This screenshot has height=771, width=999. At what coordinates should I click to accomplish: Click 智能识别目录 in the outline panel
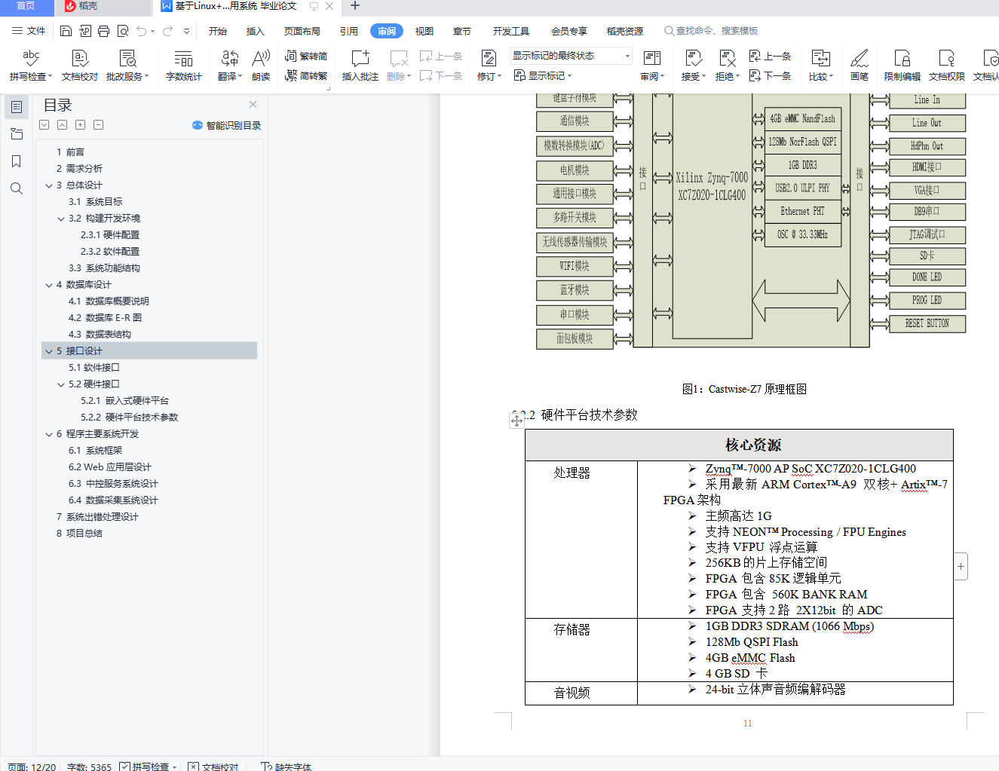click(x=227, y=125)
